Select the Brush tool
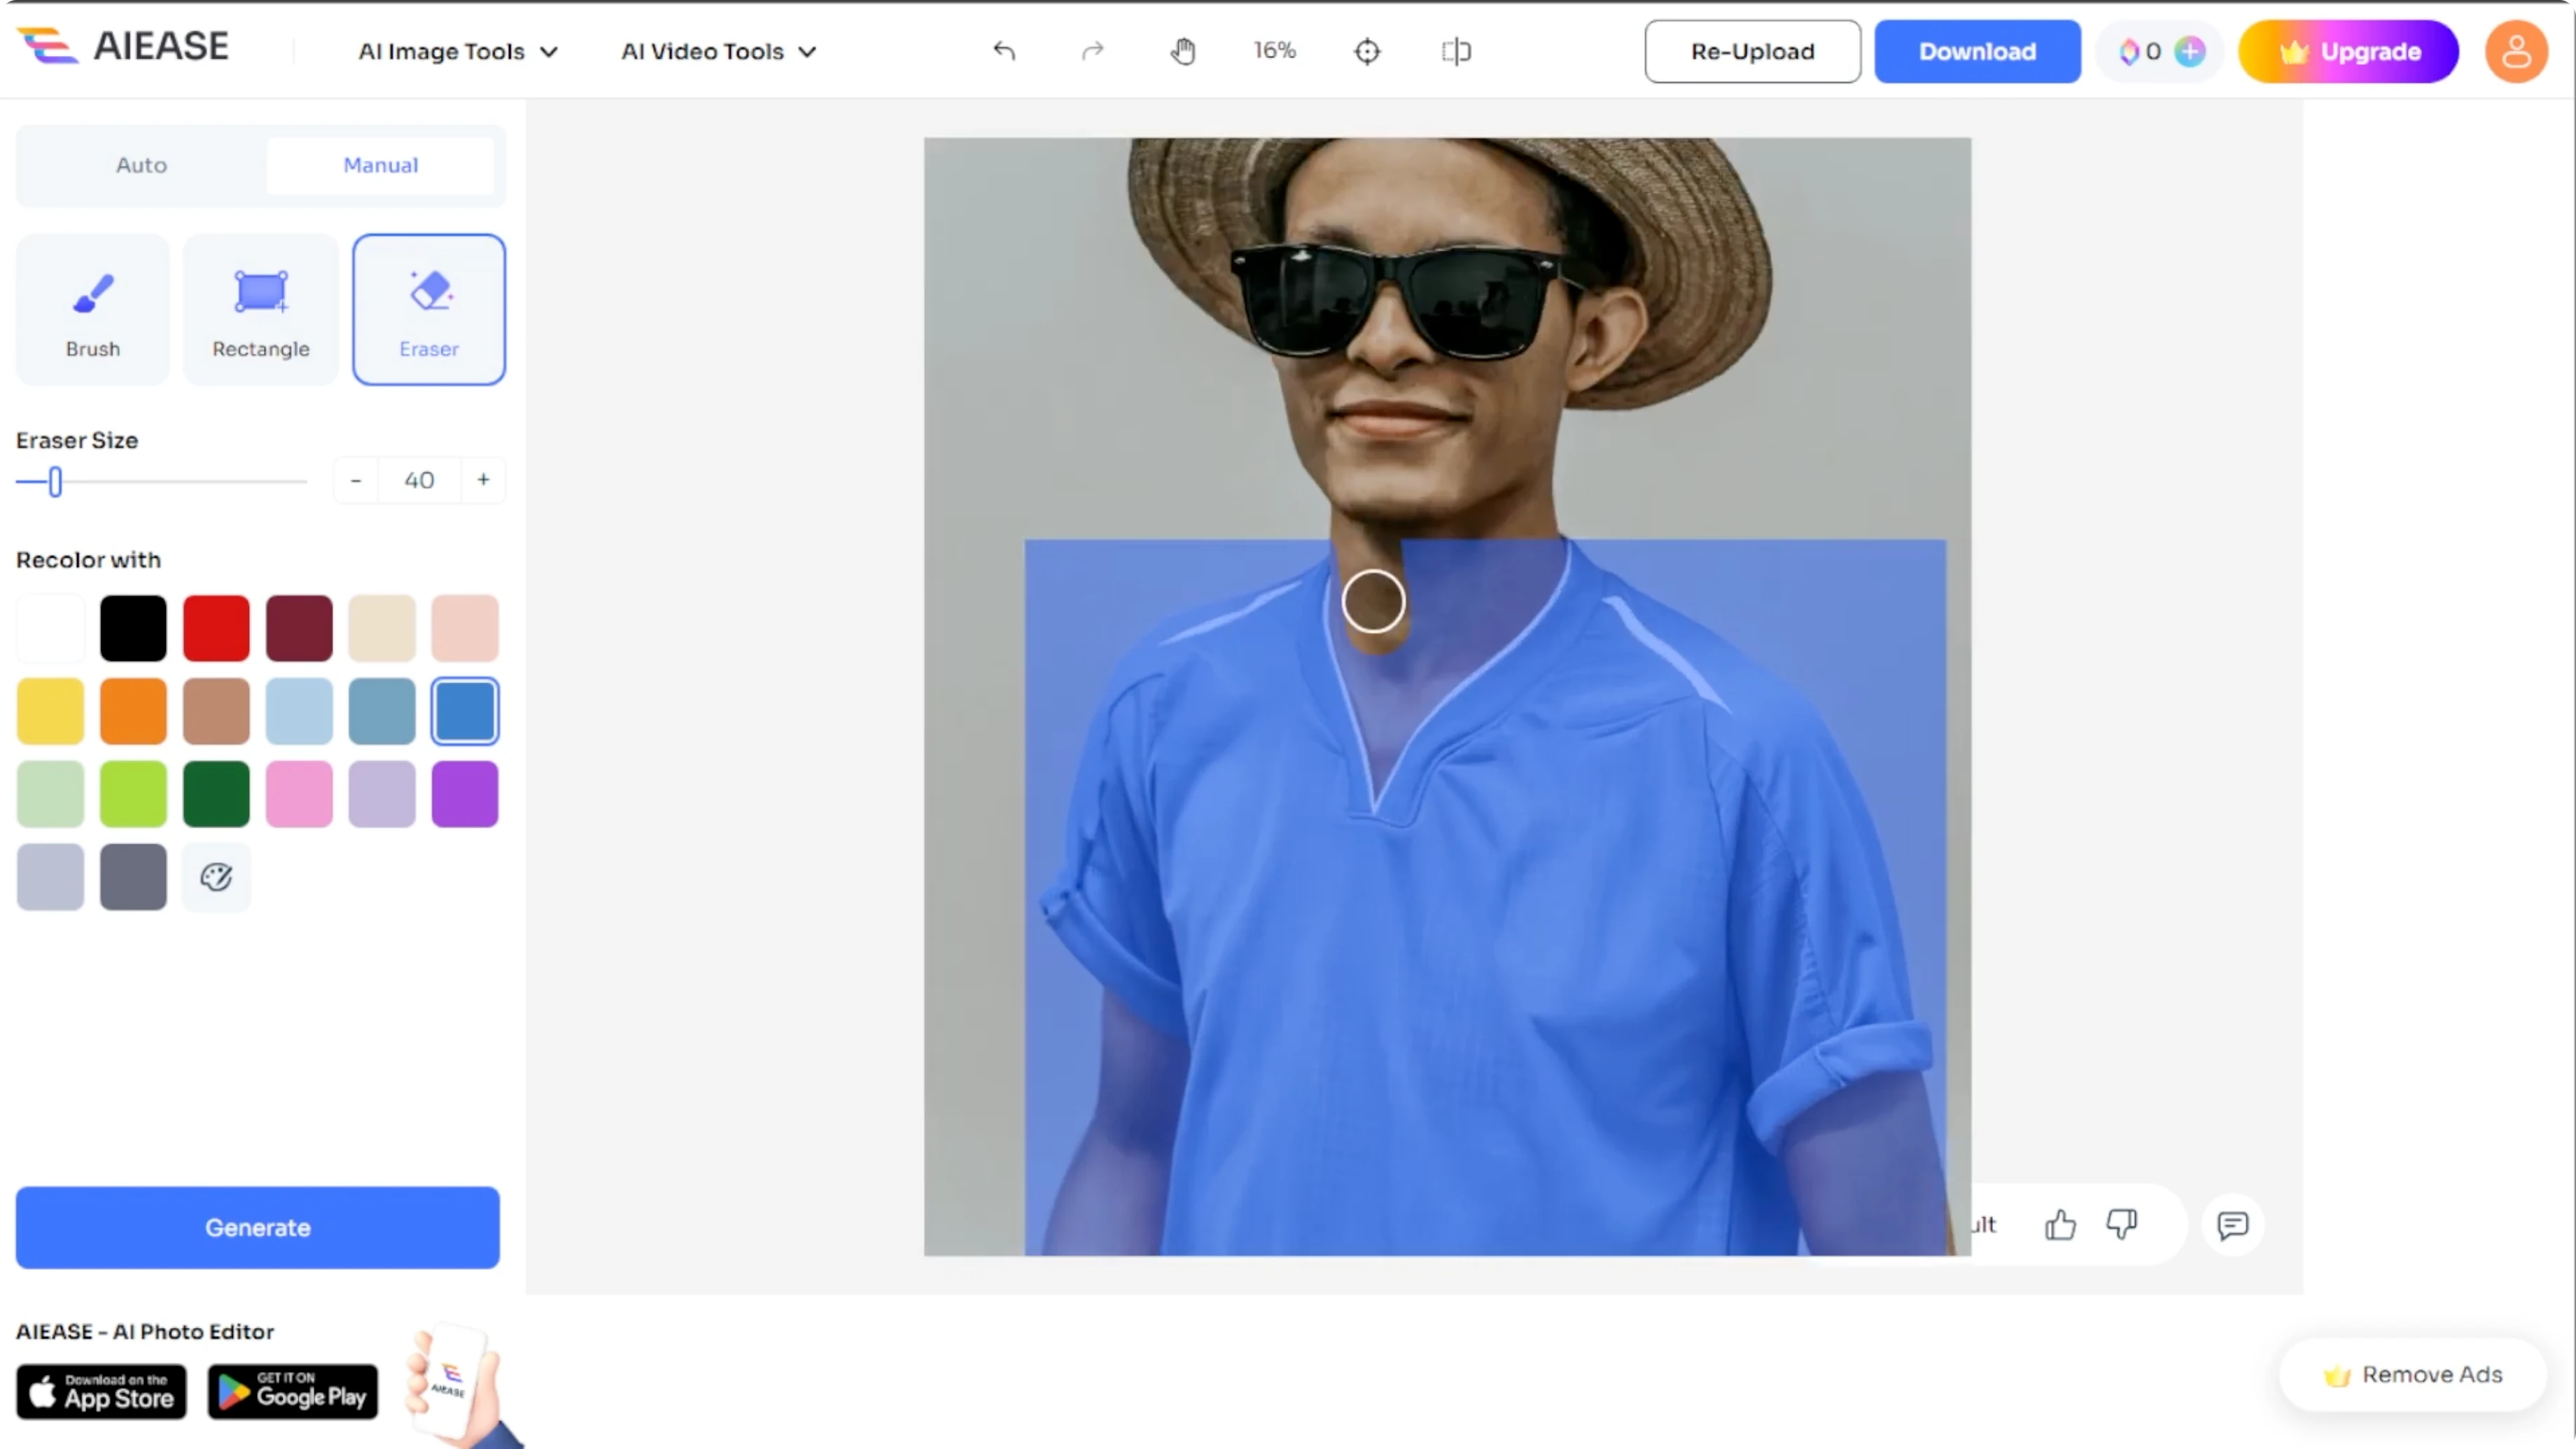Viewport: 2576px width, 1449px height. point(93,310)
